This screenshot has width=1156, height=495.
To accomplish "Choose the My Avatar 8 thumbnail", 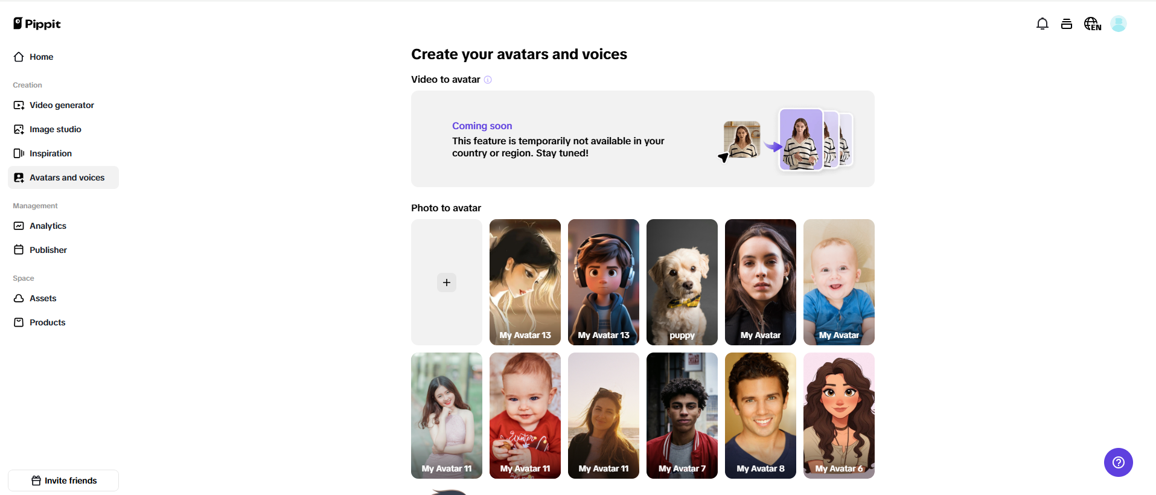I will pyautogui.click(x=760, y=415).
